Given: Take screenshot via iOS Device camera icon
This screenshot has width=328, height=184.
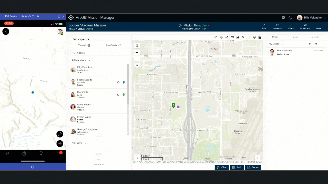Looking at the screenshot, I should 23,16.
